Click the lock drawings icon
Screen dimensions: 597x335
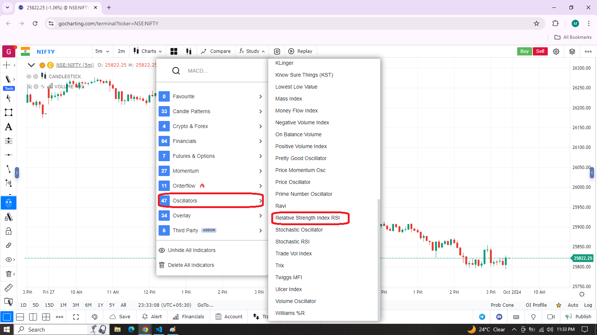[9, 231]
